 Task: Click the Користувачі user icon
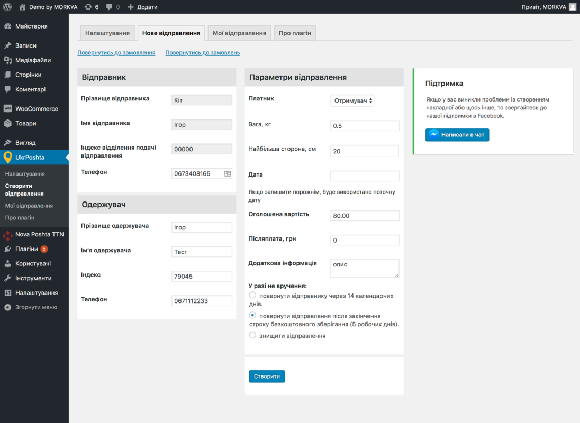8,263
